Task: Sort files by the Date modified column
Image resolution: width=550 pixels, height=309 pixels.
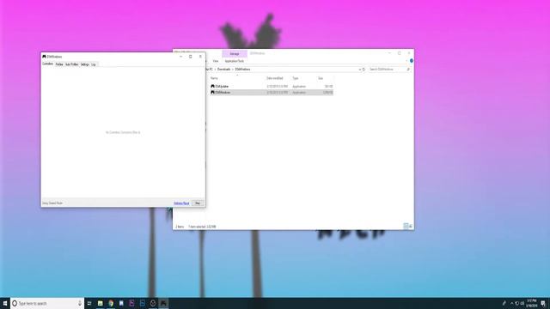Action: [275, 78]
